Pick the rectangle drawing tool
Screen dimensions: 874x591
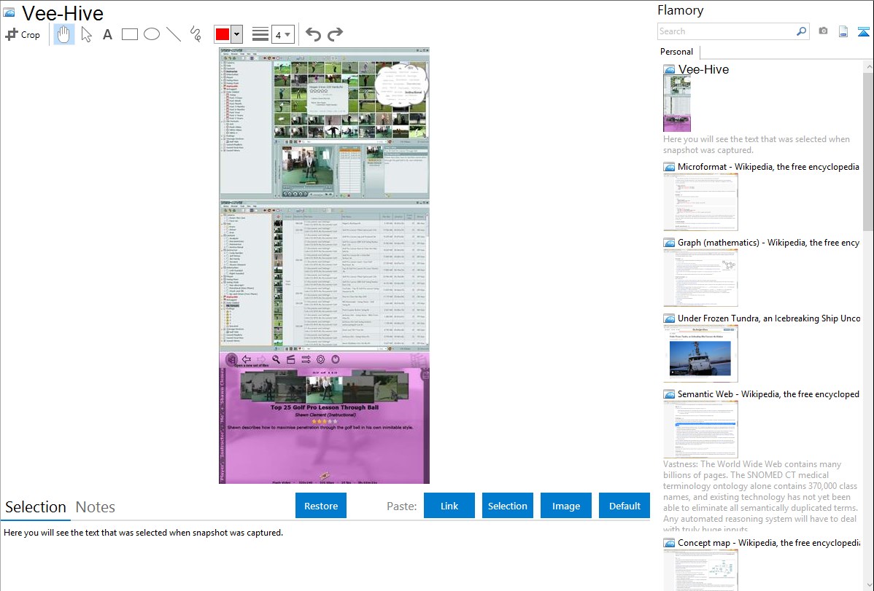pyautogui.click(x=129, y=34)
